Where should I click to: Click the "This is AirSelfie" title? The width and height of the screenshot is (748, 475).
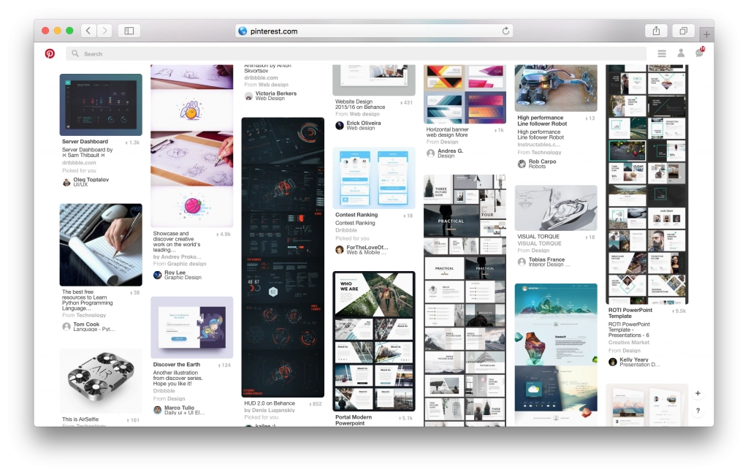pyautogui.click(x=80, y=419)
